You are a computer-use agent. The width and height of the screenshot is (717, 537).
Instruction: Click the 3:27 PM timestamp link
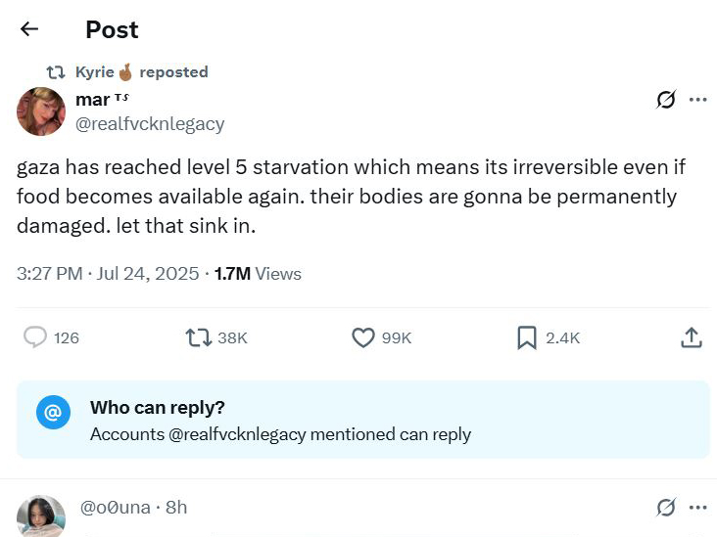49,274
